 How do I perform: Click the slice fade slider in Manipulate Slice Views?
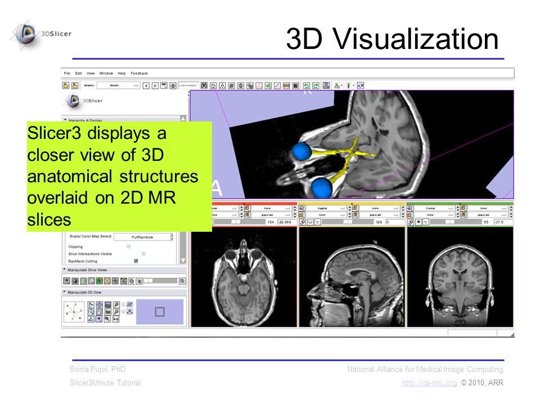tap(160, 281)
